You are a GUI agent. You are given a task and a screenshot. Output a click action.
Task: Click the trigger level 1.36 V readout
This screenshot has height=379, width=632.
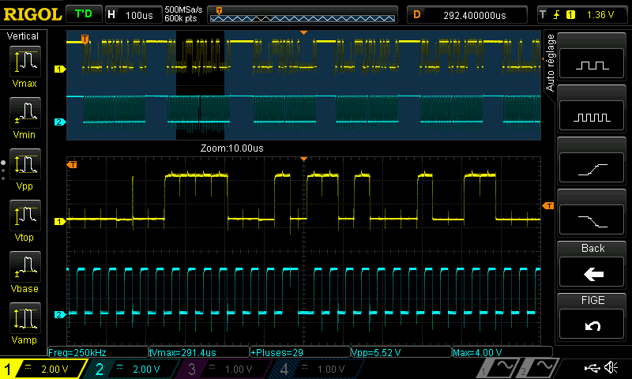click(x=600, y=15)
